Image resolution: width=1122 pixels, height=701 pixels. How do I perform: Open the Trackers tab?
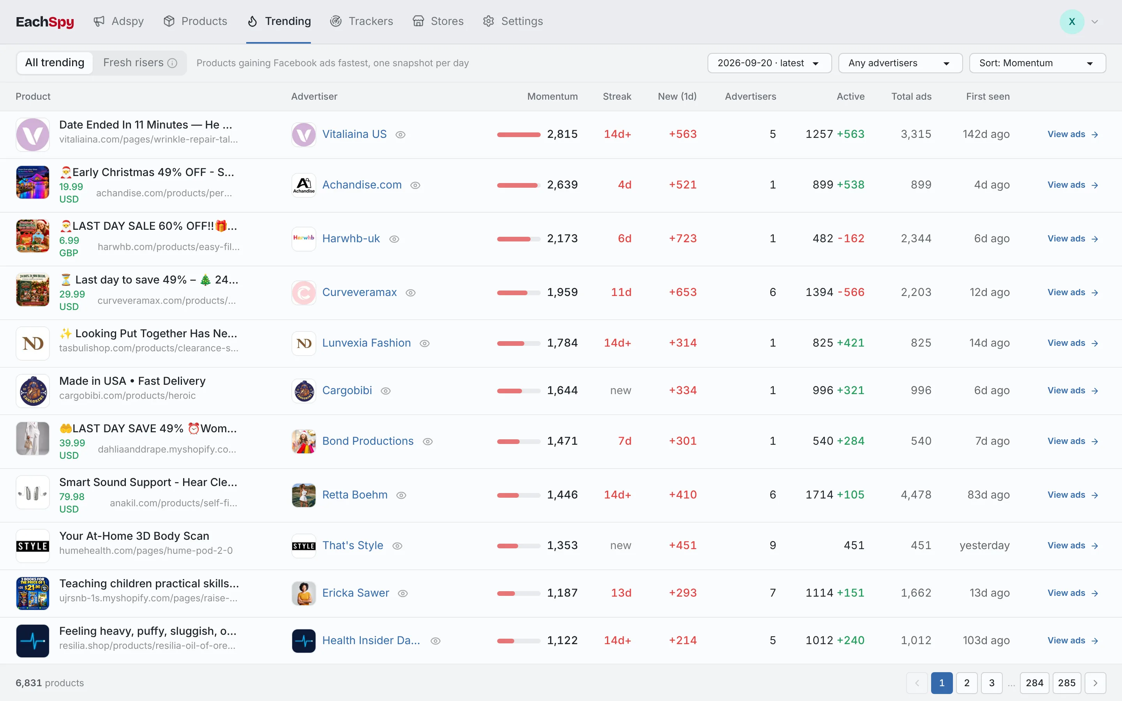[362, 21]
